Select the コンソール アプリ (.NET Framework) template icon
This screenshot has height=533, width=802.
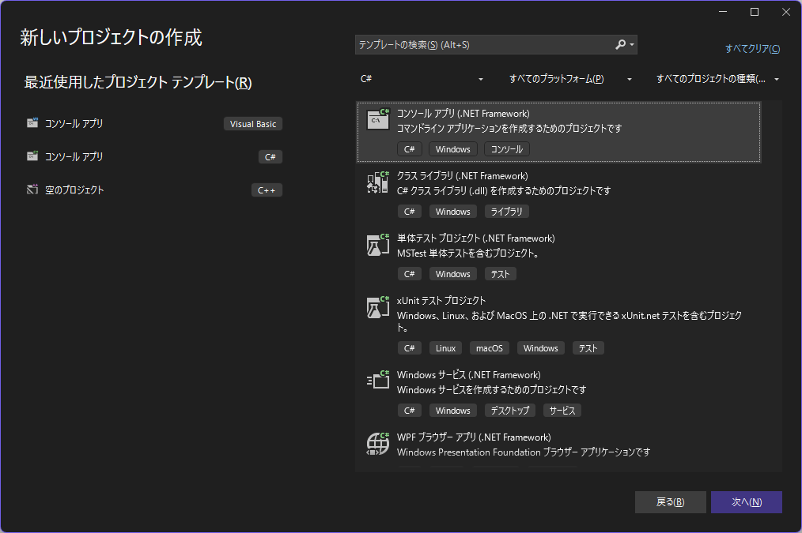pos(378,119)
